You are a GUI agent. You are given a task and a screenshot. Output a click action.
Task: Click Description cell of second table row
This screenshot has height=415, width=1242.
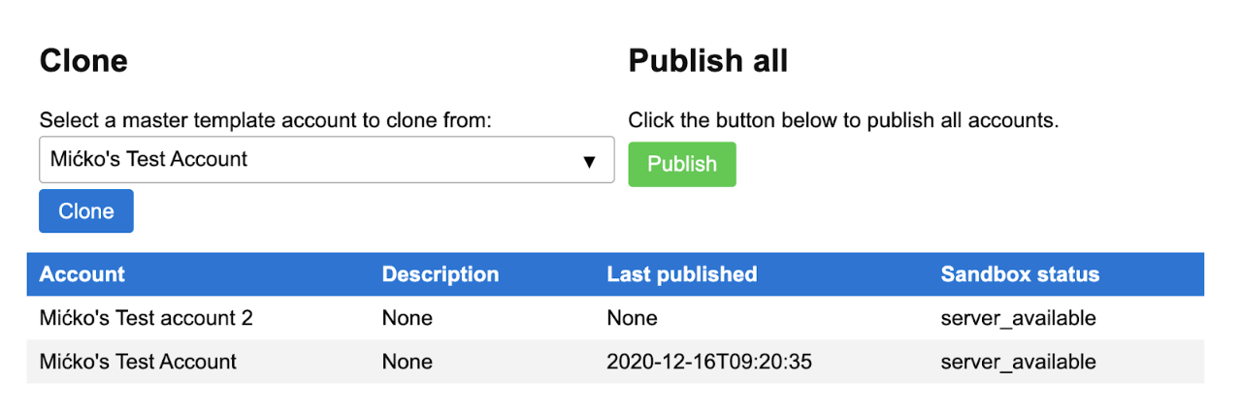[407, 362]
